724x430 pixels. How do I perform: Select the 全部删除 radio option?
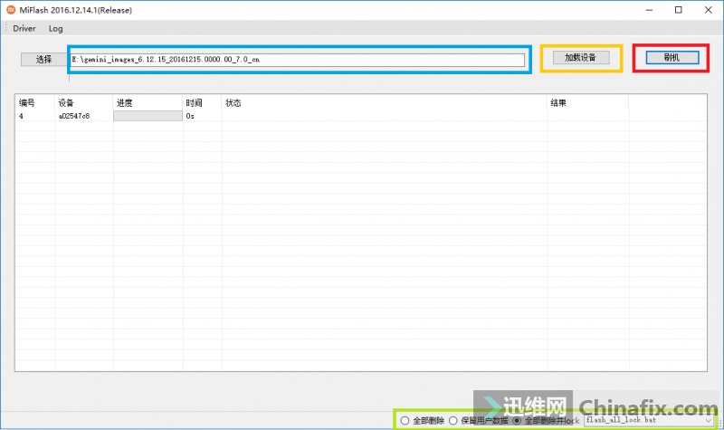click(x=422, y=421)
